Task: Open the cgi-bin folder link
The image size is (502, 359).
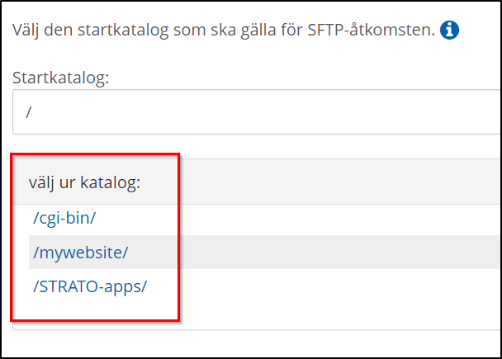Action: click(x=65, y=219)
